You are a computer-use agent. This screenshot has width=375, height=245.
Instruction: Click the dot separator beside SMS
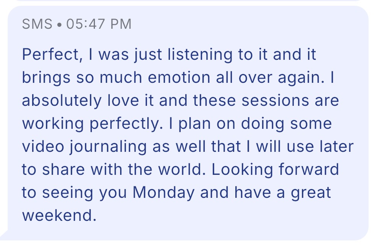[59, 25]
